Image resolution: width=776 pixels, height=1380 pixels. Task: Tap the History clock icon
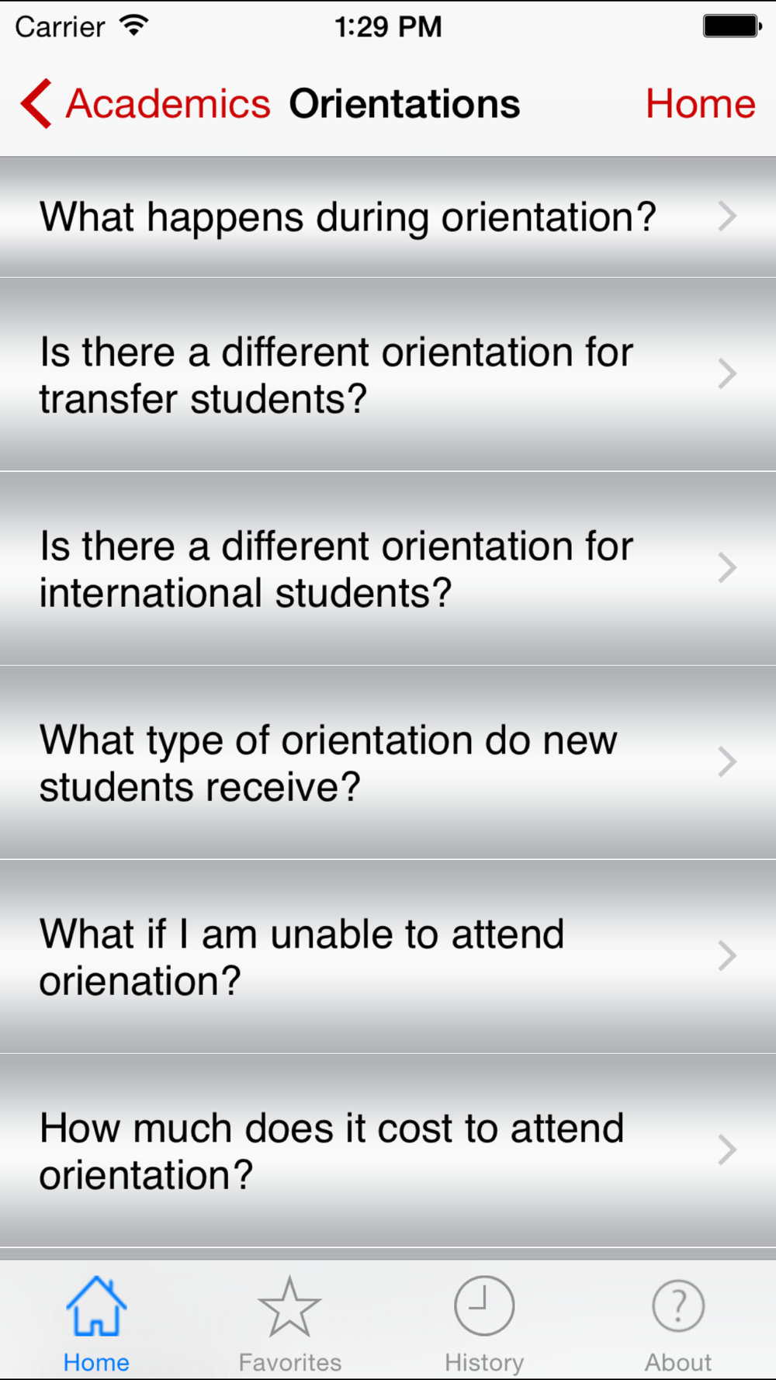pyautogui.click(x=484, y=1305)
